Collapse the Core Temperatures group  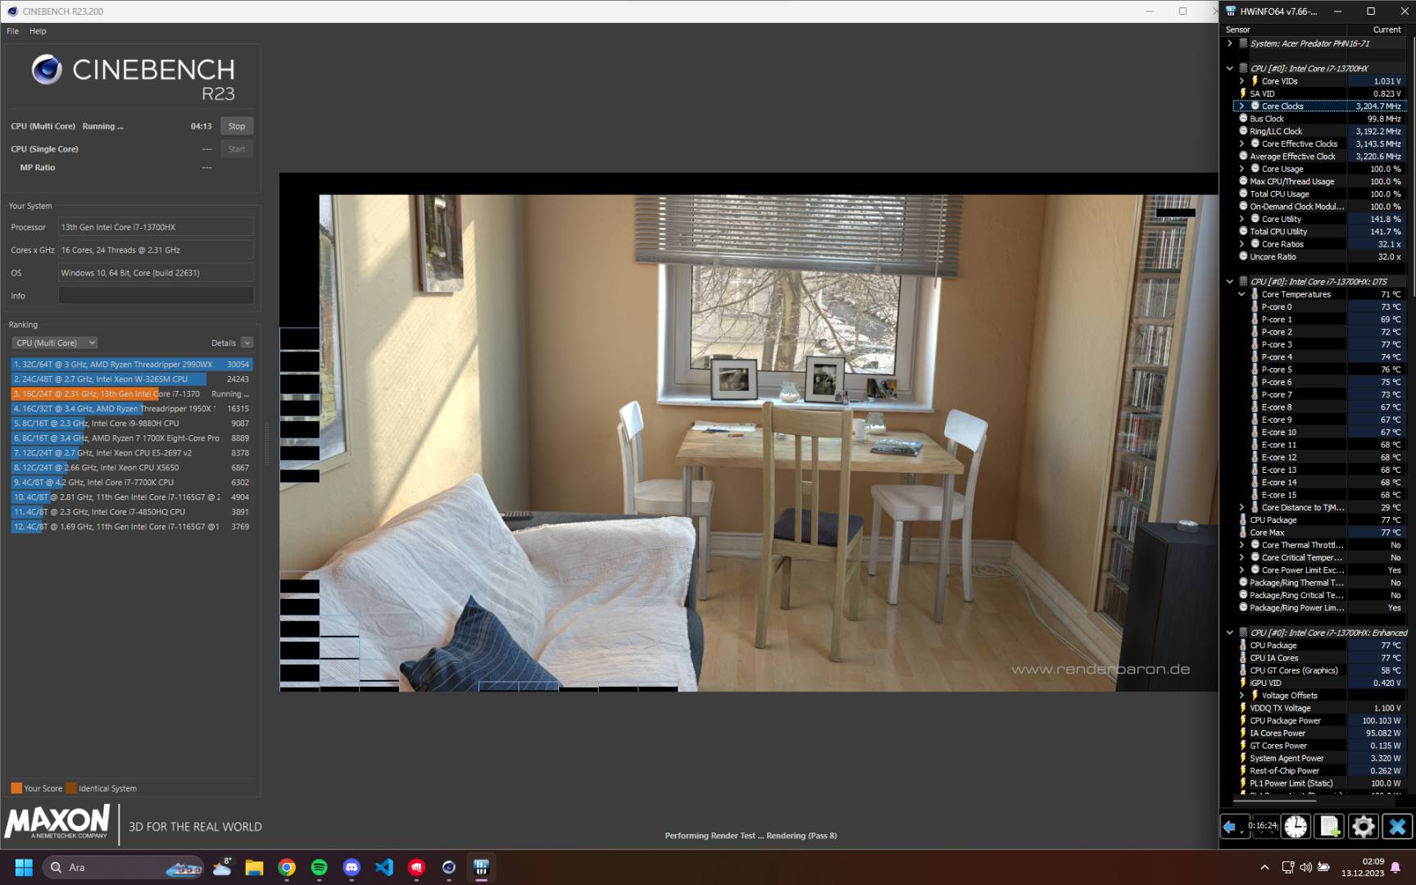click(x=1241, y=294)
